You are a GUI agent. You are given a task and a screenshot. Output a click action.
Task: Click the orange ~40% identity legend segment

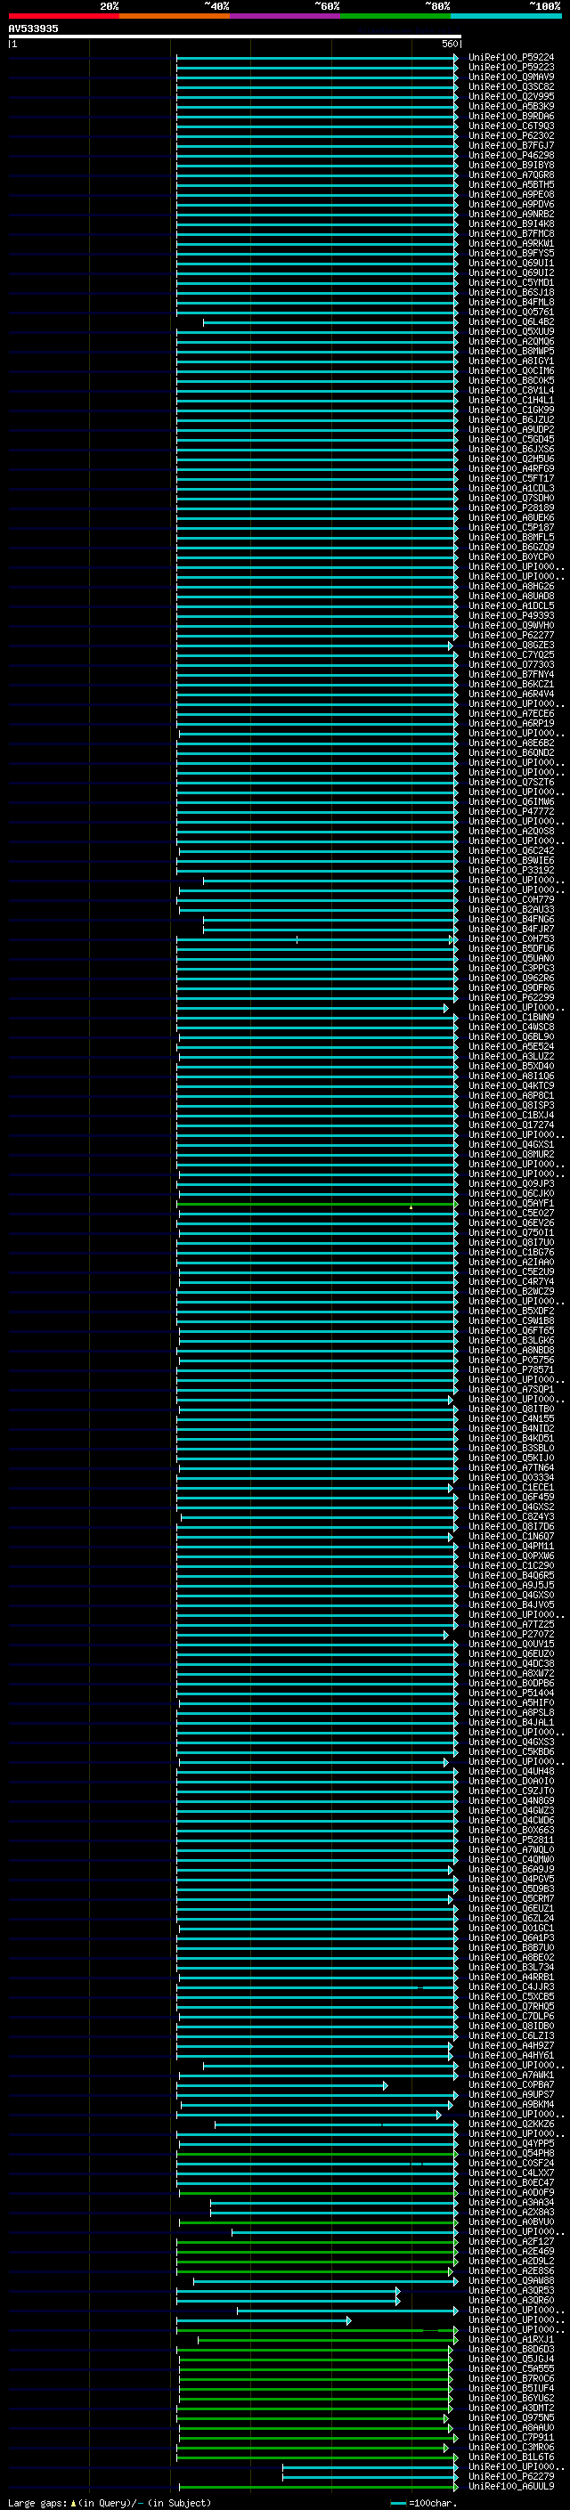tap(175, 16)
